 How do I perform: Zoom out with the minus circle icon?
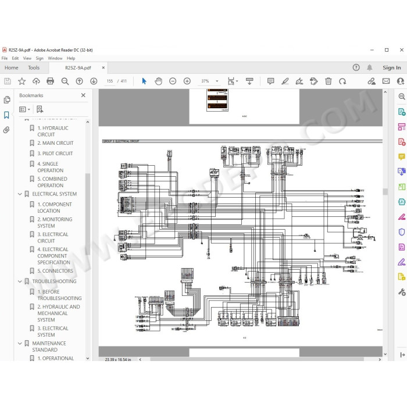click(x=173, y=81)
